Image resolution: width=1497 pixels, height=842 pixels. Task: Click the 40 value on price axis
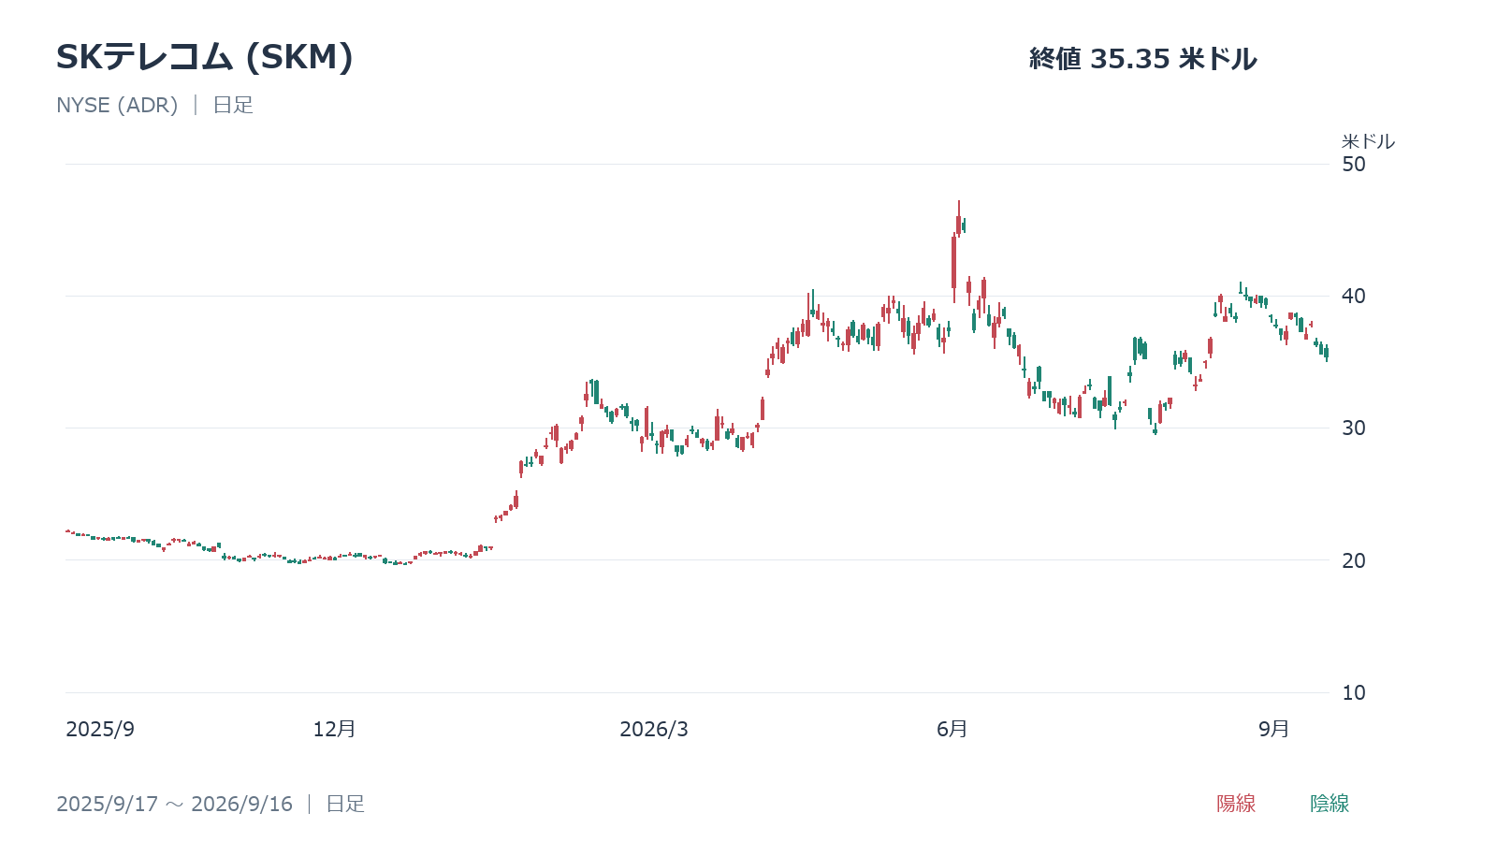(x=1354, y=296)
